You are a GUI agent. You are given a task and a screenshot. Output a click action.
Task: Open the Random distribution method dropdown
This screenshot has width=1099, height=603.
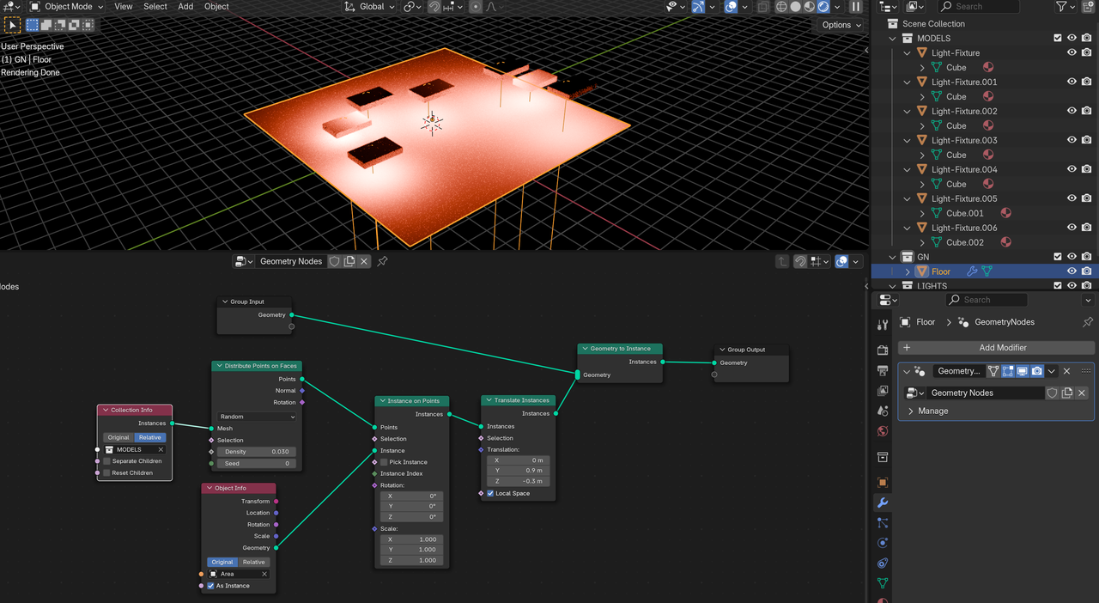(x=256, y=416)
